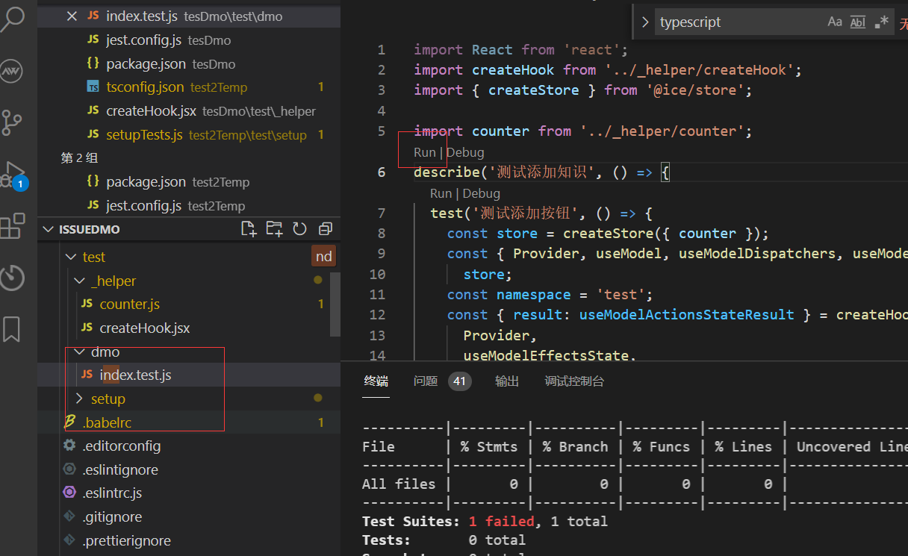This screenshot has width=908, height=556.
Task: Click line number 6 in the gutter
Action: pos(382,172)
